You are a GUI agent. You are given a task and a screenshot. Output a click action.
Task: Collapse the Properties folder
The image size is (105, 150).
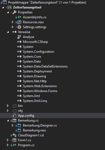(x=8, y=13)
